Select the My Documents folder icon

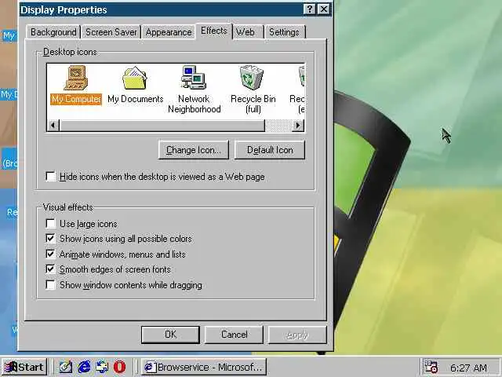coord(135,85)
